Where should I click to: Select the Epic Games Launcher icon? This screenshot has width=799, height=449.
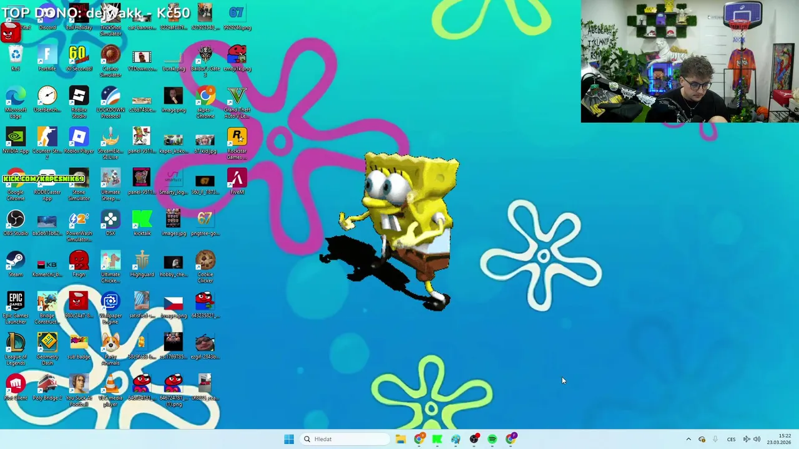[x=16, y=309]
